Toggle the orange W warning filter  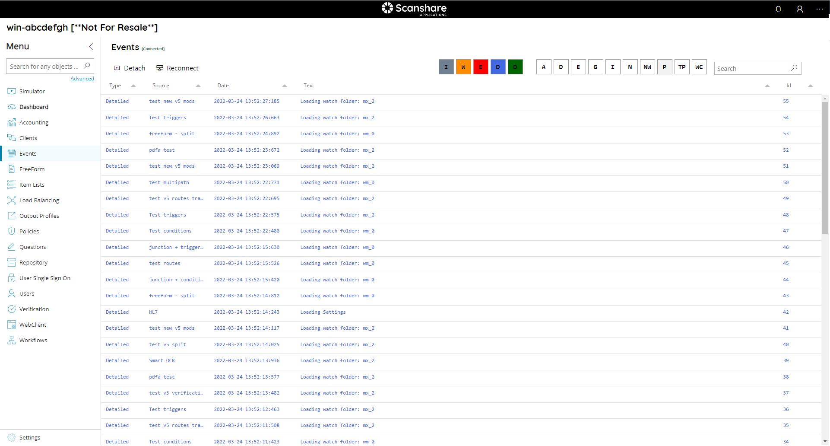(463, 67)
